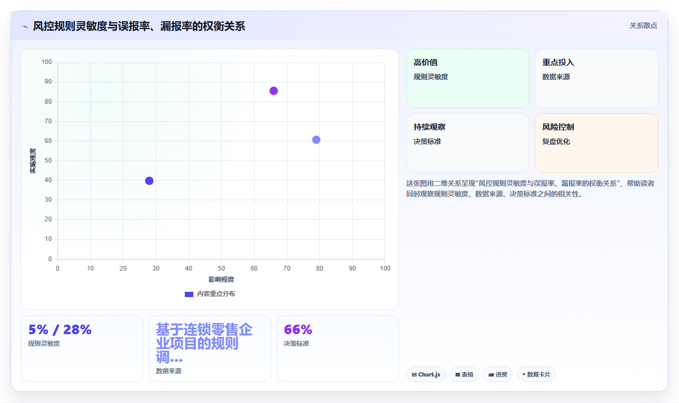
Task: Click the 数据卡片 tag icon
Action: tap(524, 374)
